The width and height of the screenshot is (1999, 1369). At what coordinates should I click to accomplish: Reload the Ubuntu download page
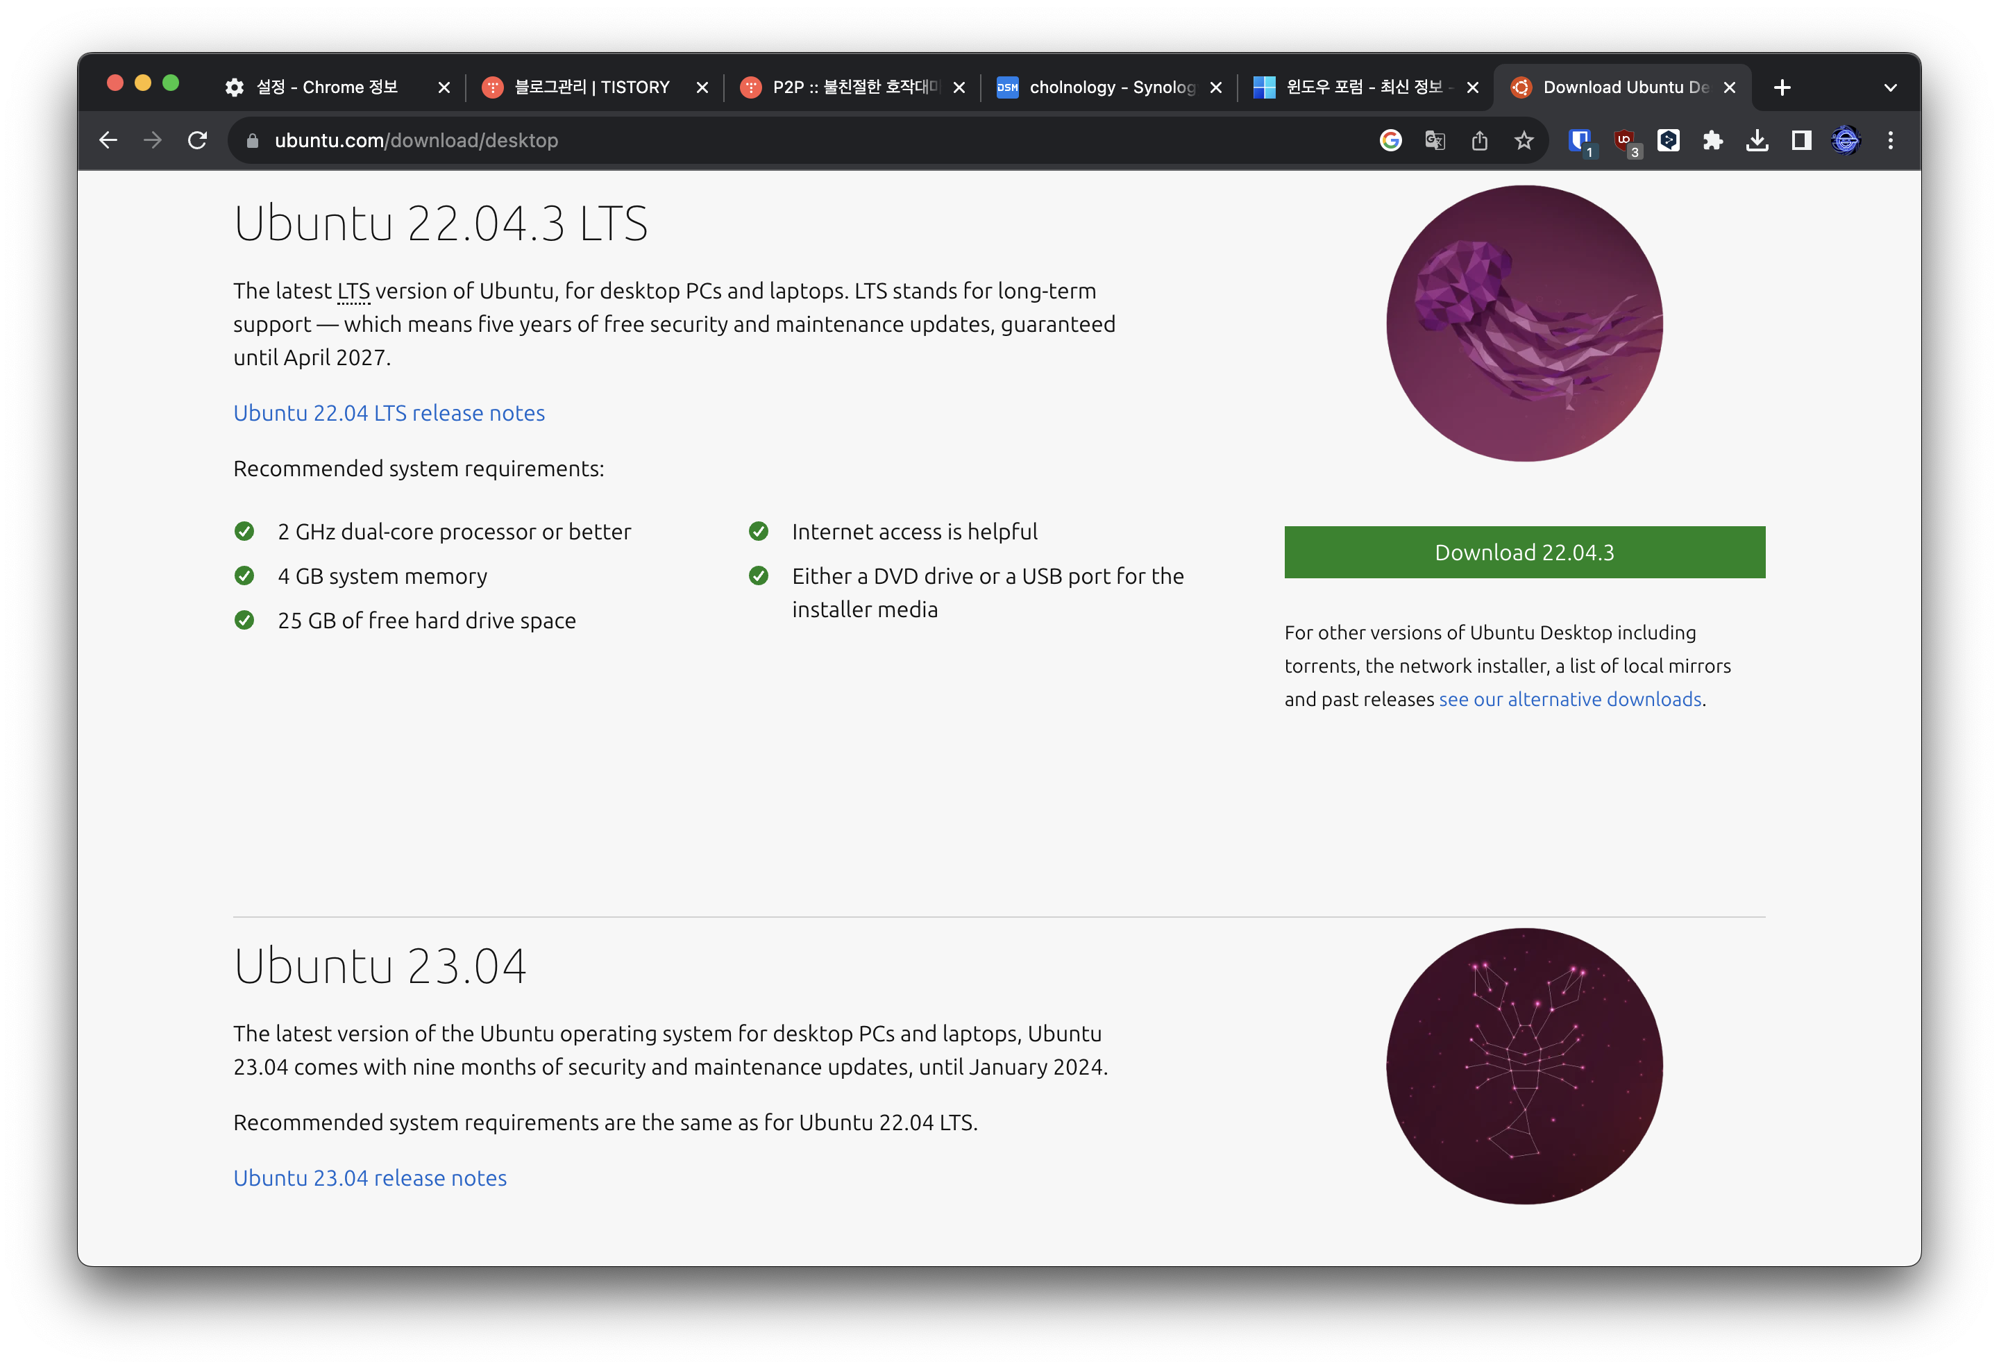198,140
